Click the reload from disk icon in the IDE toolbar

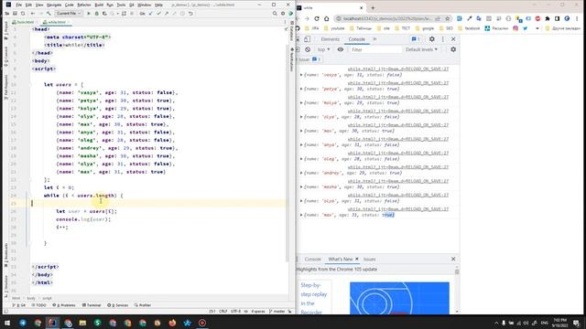click(x=23, y=14)
